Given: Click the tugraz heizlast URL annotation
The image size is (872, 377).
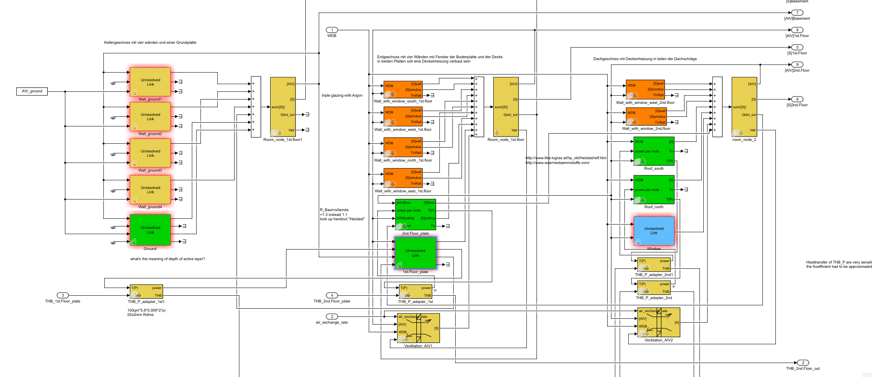Looking at the screenshot, I should (x=566, y=158).
